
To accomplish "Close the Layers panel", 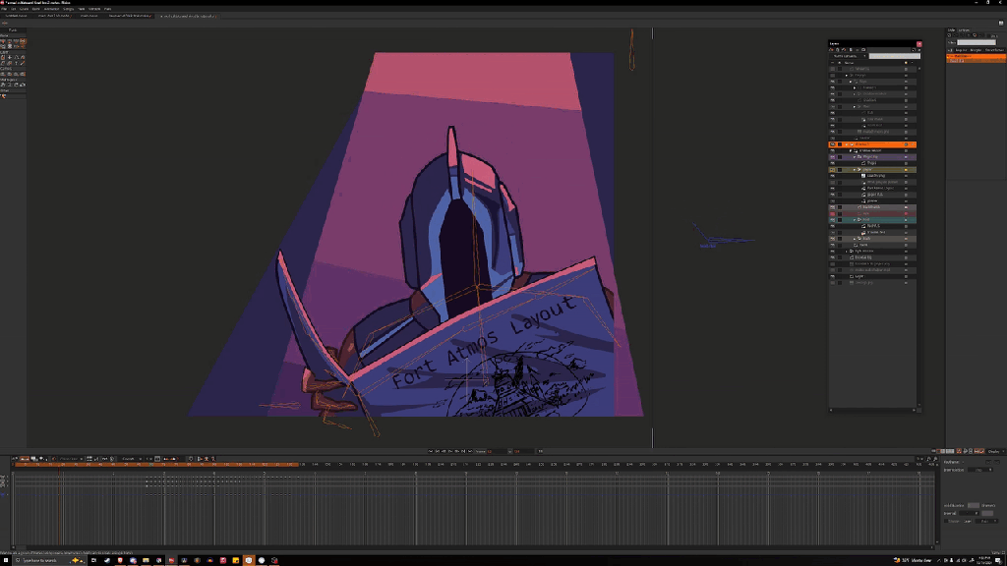I will pos(918,44).
